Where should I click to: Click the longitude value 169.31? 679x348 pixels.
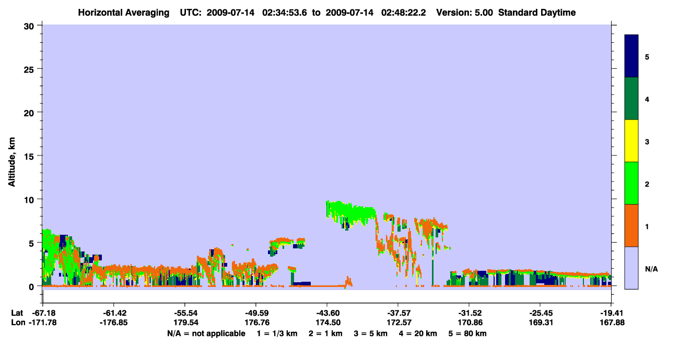540,322
